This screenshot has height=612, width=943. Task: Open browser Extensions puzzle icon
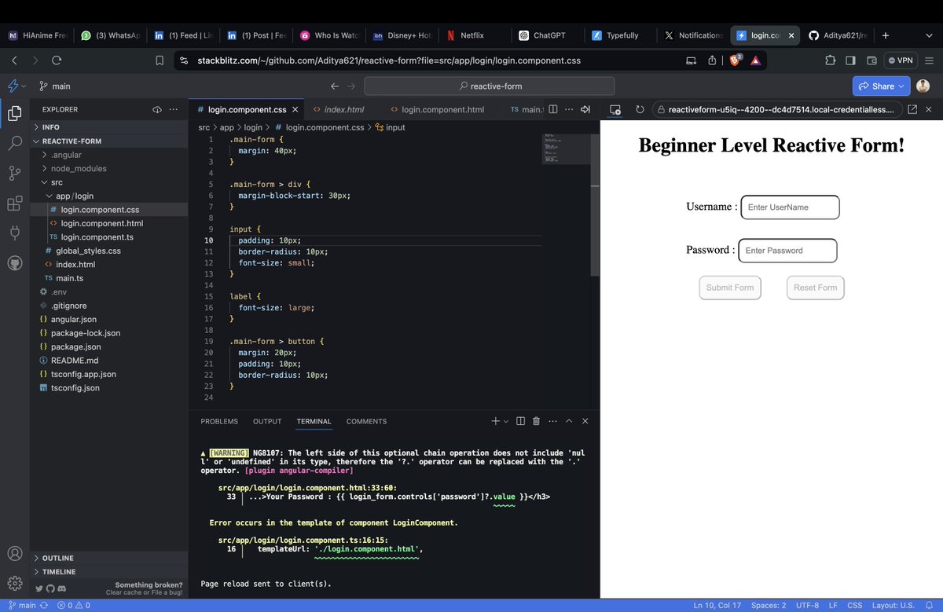(831, 60)
